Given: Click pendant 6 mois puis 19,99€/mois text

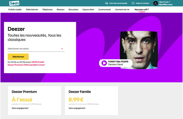Looking at the screenshot, I should coord(84,104).
